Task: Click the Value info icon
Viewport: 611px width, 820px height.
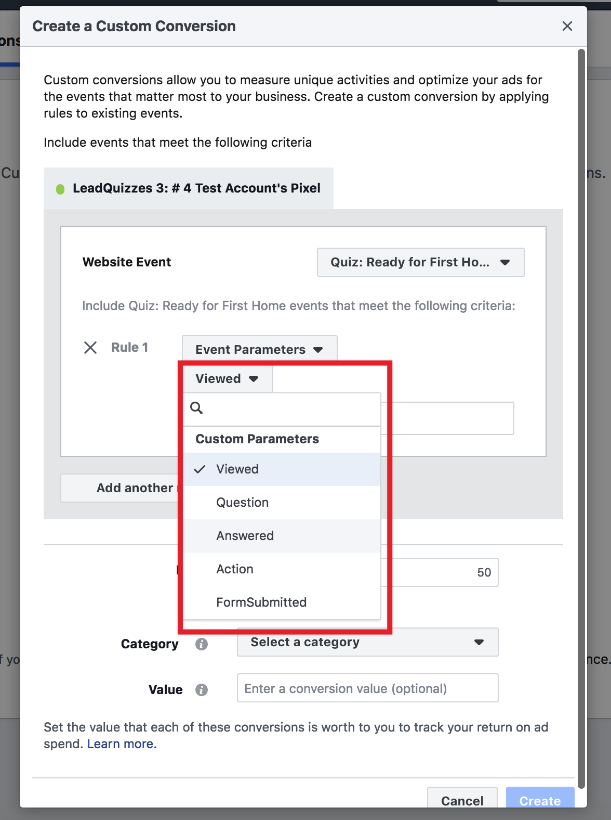Action: click(x=202, y=690)
